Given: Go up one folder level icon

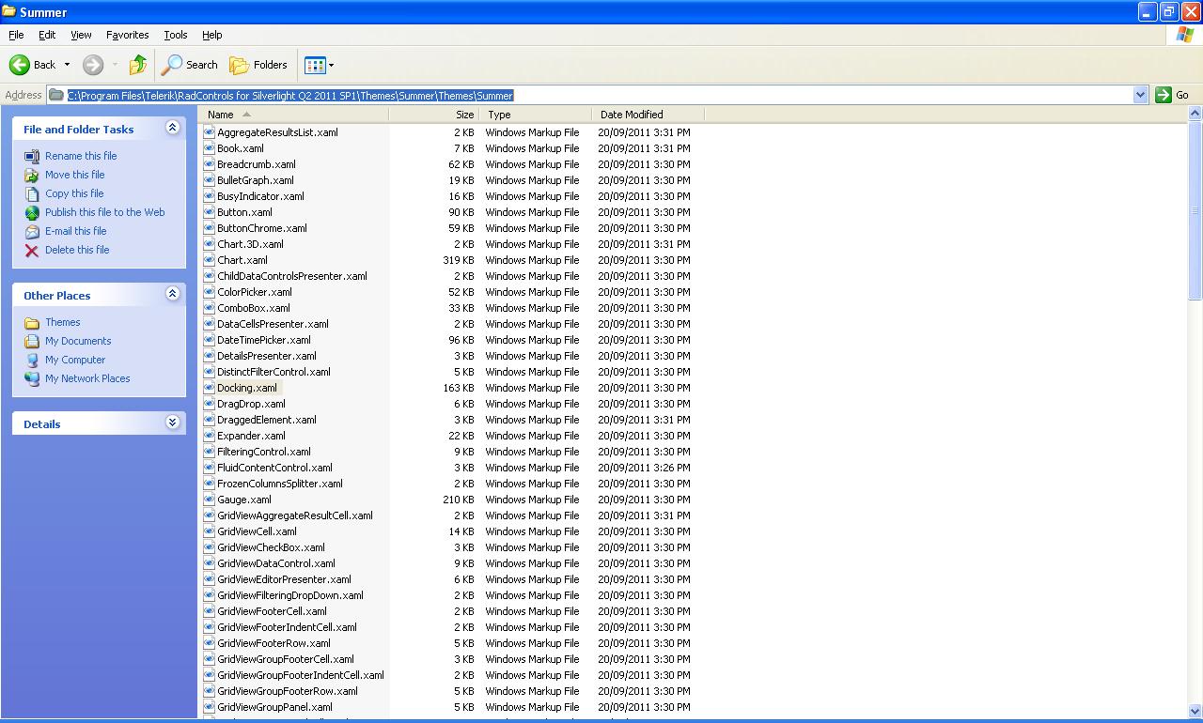Looking at the screenshot, I should (138, 65).
